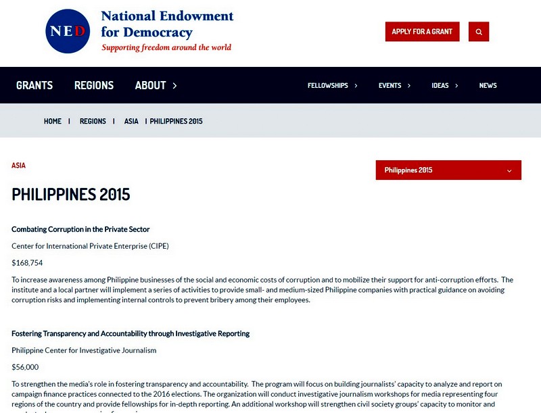Select the Center for International Private Enterprise text
Image resolution: width=541 pixels, height=413 pixels.
tap(90, 246)
